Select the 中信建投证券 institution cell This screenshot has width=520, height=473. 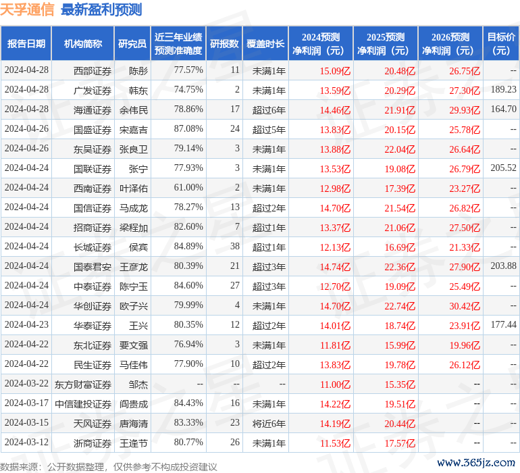(83, 404)
